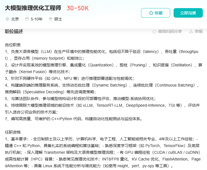The height and width of the screenshot is (170, 207).
Task: Click the line mentioning PyTorch、TensorFlow
Action: coord(102,146)
